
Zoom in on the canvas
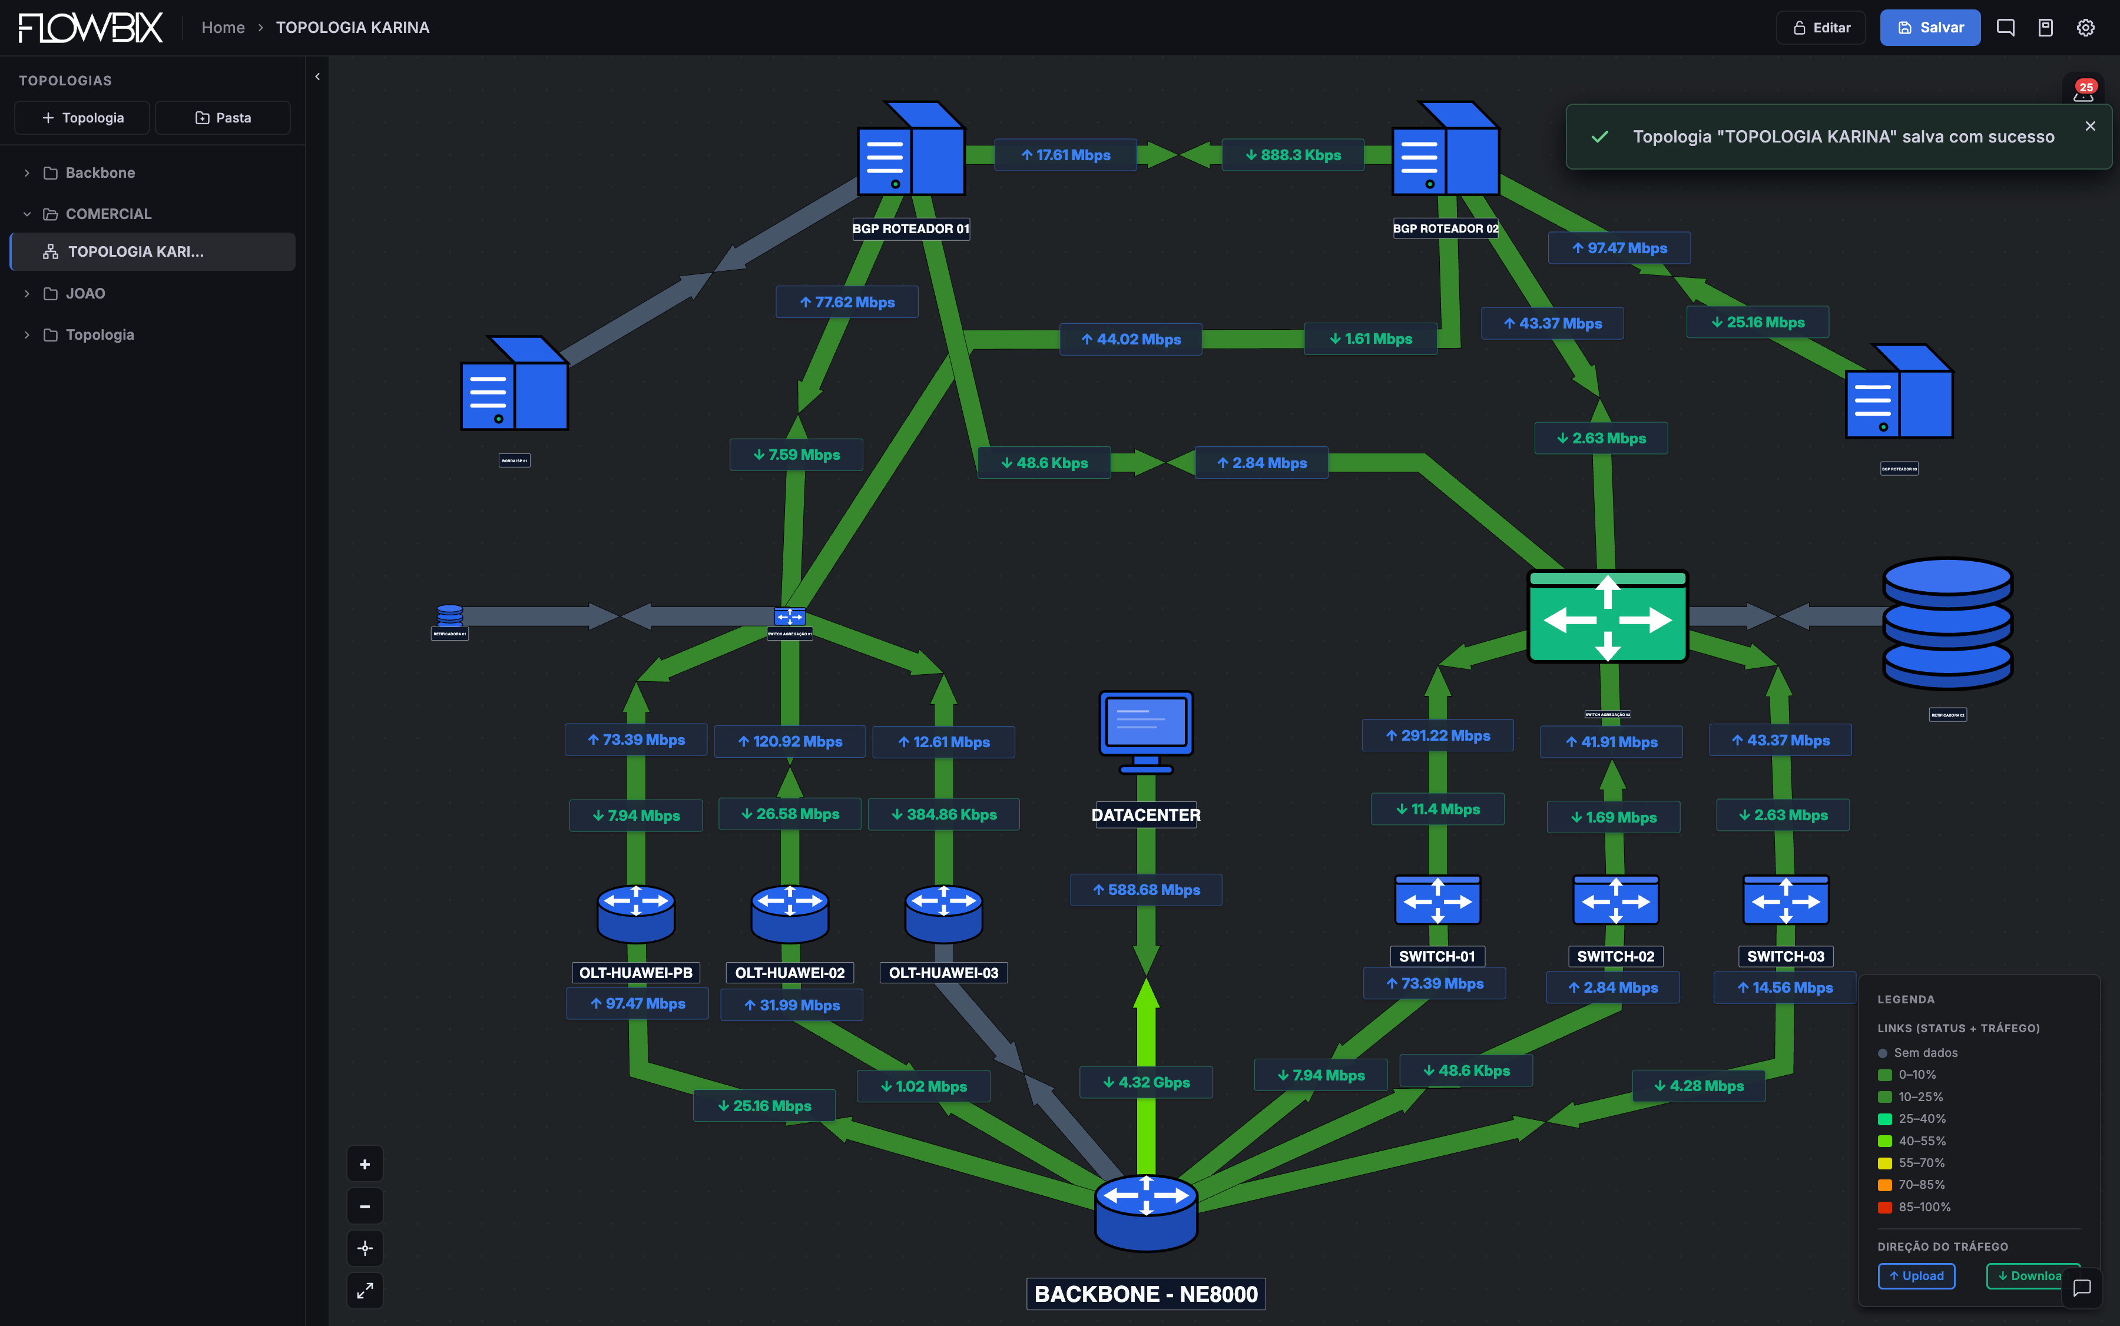tap(365, 1163)
